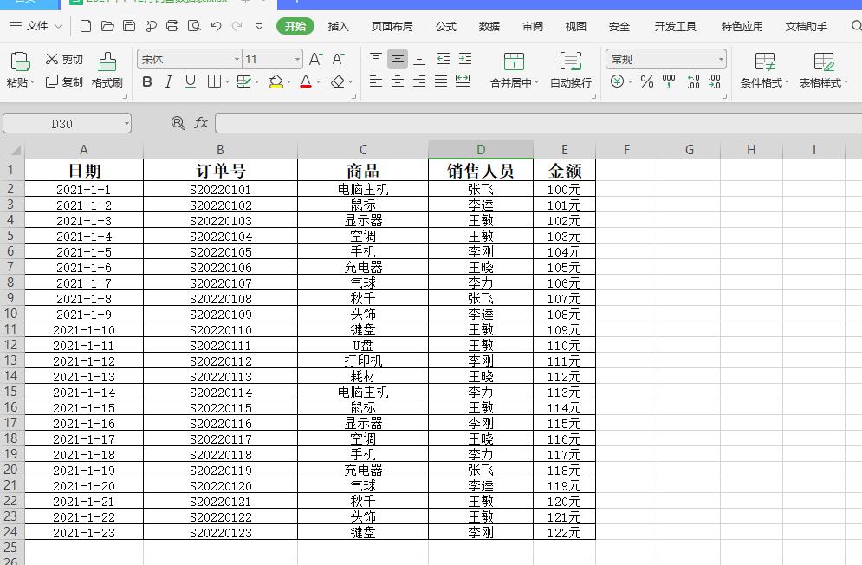The width and height of the screenshot is (862, 565).
Task: Click the eraser clear icon
Action: [338, 82]
